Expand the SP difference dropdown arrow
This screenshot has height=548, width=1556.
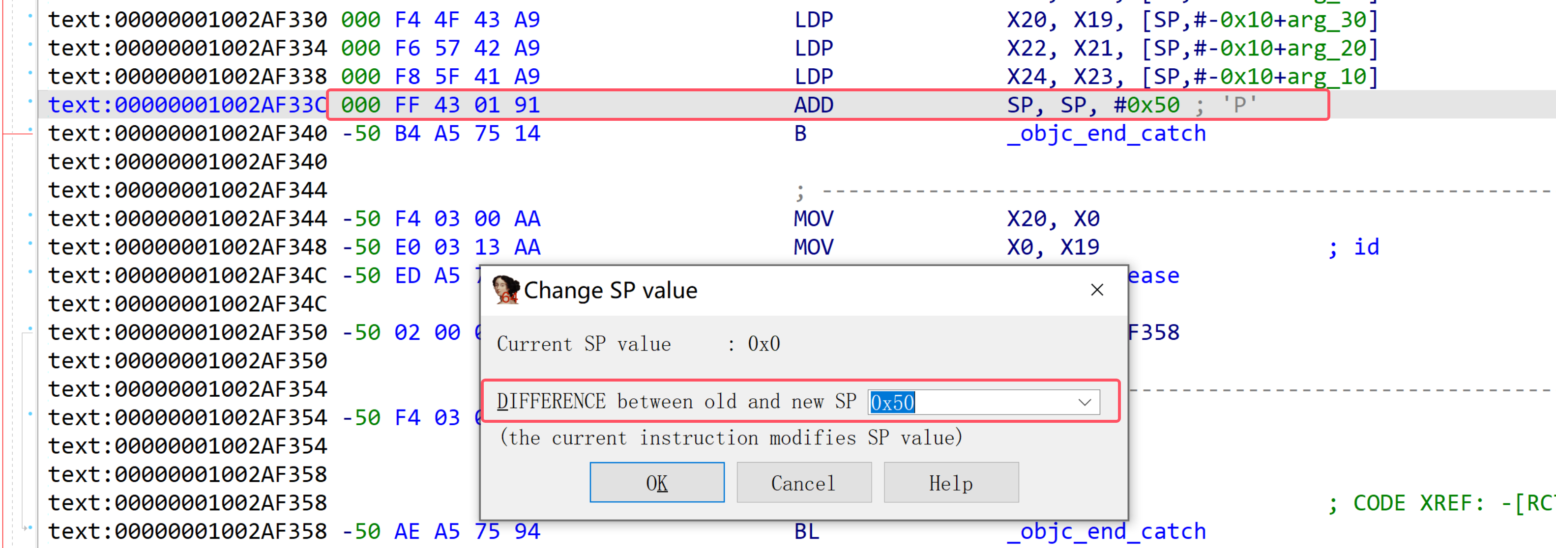point(1085,402)
